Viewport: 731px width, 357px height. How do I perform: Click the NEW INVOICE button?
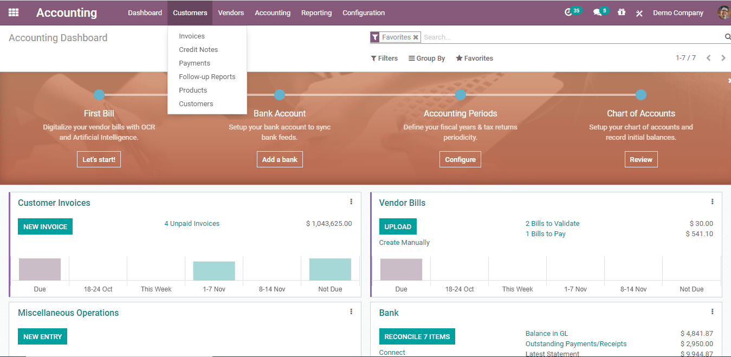tap(45, 227)
